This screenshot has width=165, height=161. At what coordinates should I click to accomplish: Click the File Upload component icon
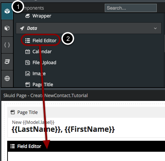[x=27, y=62]
